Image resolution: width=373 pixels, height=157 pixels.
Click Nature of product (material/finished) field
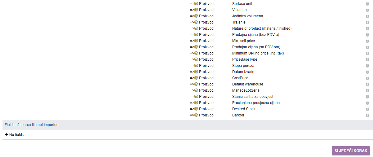point(262,28)
